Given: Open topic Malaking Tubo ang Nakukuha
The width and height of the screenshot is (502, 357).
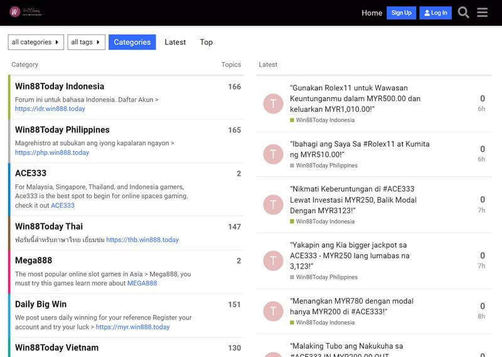Looking at the screenshot, I should point(346,350).
